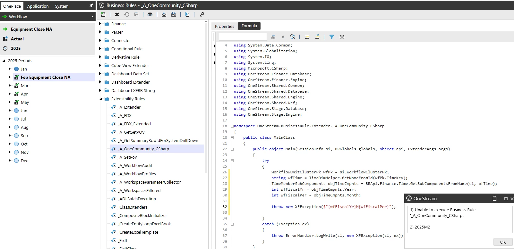514x249 pixels.
Task: Expand the Feb Equipment Close NA node
Action: click(x=10, y=77)
